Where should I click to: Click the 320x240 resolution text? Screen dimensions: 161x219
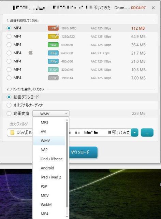[x=67, y=70]
